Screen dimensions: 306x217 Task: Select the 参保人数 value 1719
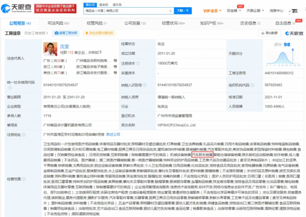coord(47,116)
